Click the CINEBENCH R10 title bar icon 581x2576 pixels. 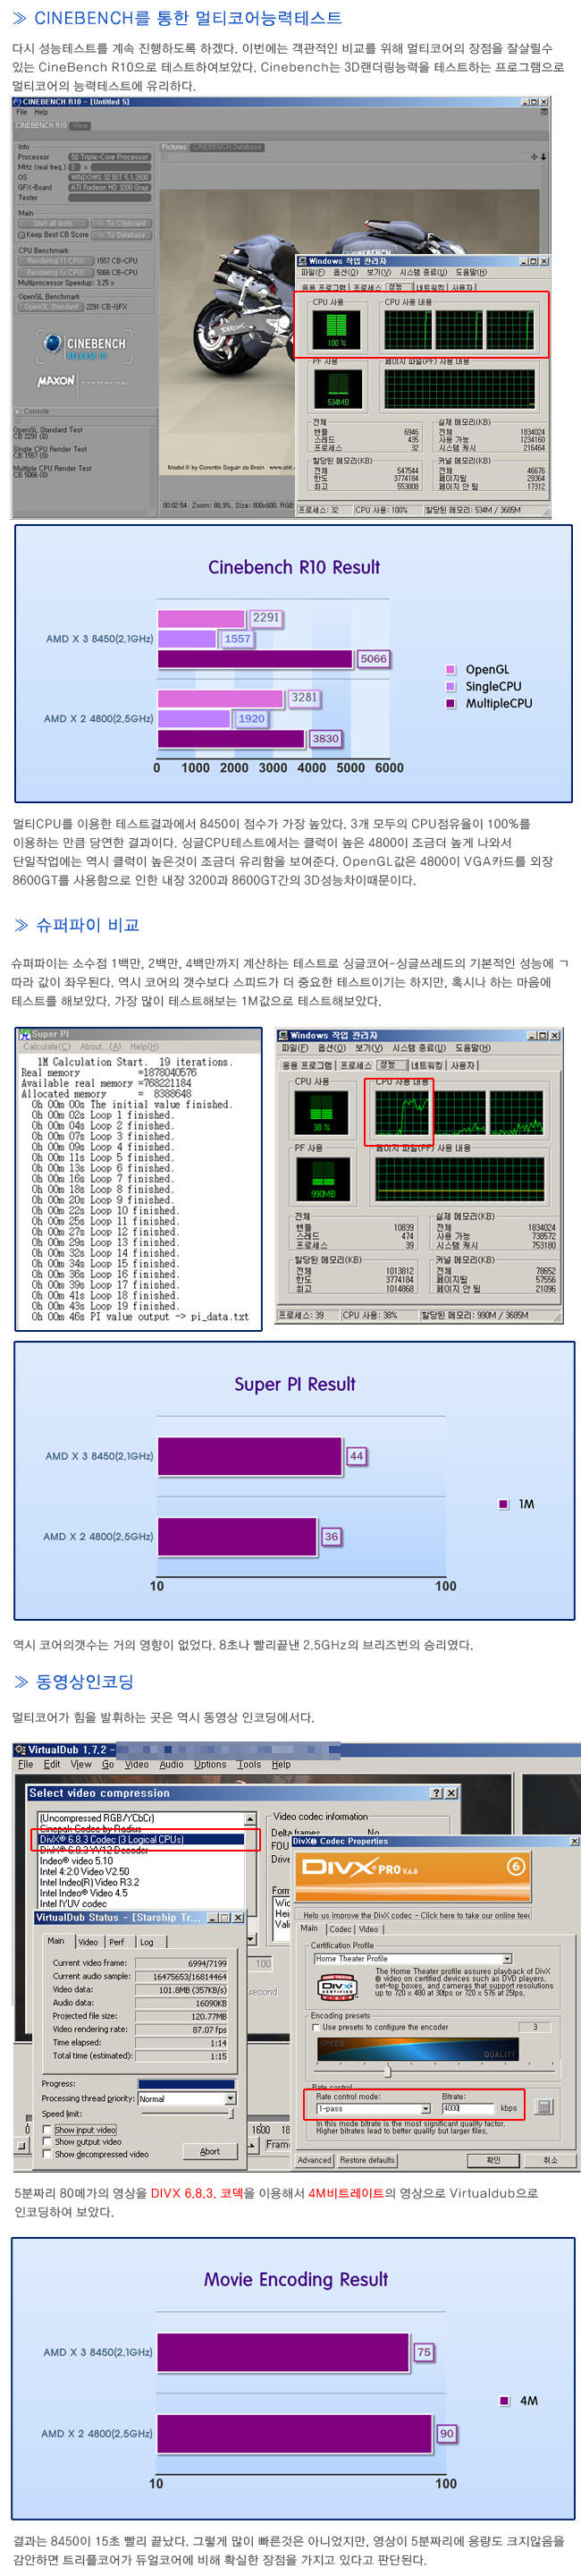pos(17,101)
